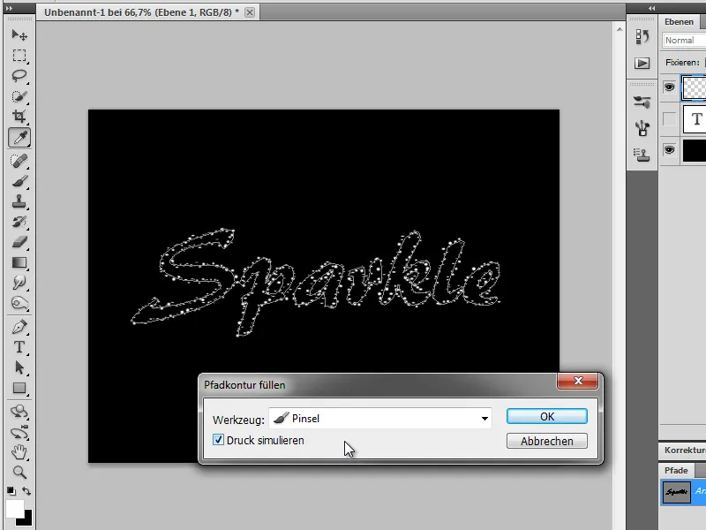The height and width of the screenshot is (530, 706).
Task: Reset default foreground and background colors
Action: click(x=11, y=491)
